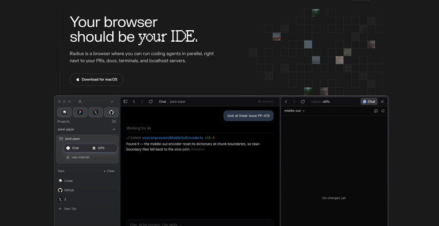Click the pied-piper project heading
The image size is (439, 226).
66,130
